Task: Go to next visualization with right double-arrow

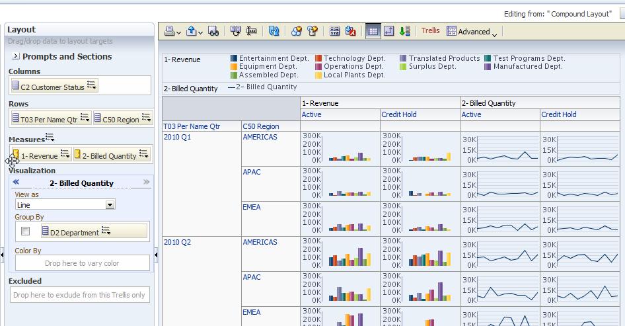Action: pyautogui.click(x=146, y=182)
